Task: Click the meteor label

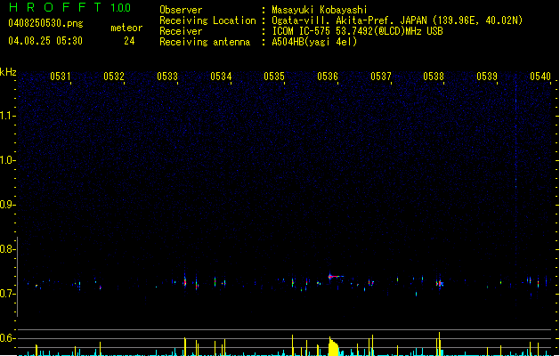Action: pos(126,28)
